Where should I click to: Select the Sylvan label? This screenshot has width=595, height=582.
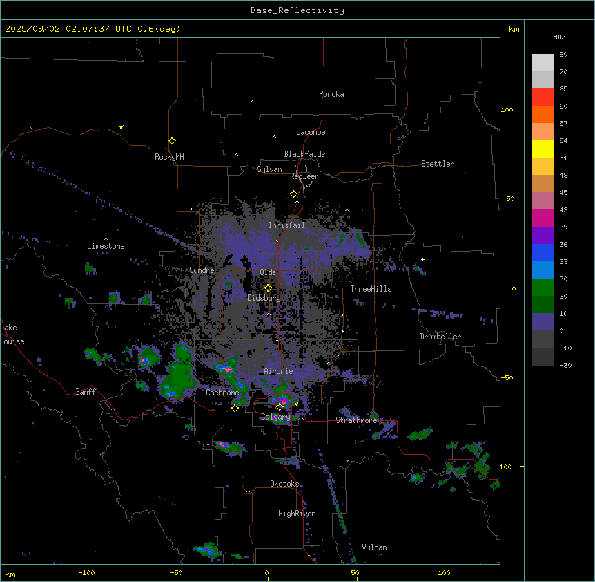(x=269, y=169)
